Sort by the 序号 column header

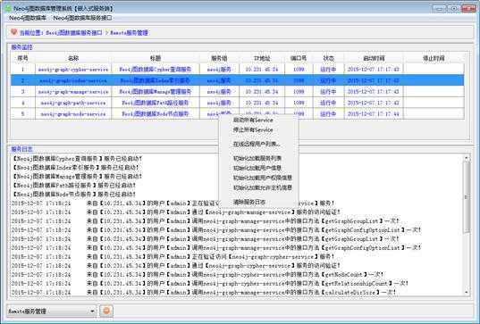(x=23, y=58)
